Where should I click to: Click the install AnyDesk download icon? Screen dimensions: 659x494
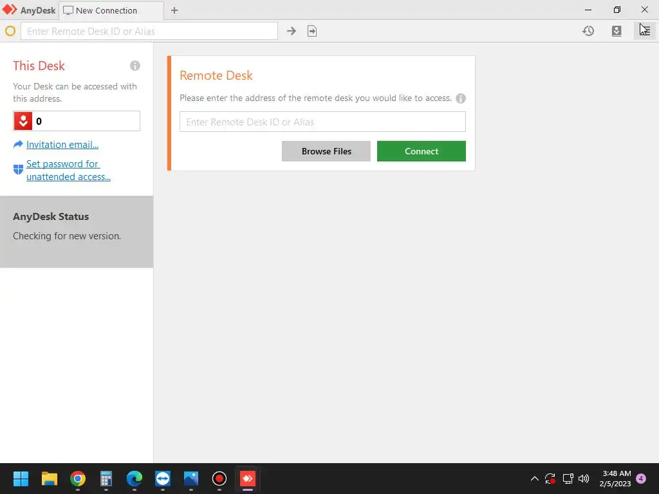(x=617, y=31)
